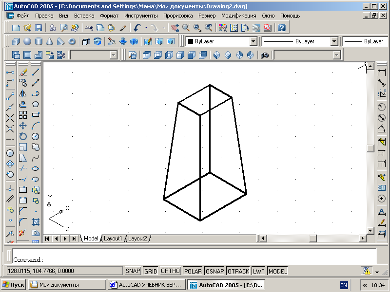Open the undo history dropdown arrow
390x292 pixels.
pos(146,28)
